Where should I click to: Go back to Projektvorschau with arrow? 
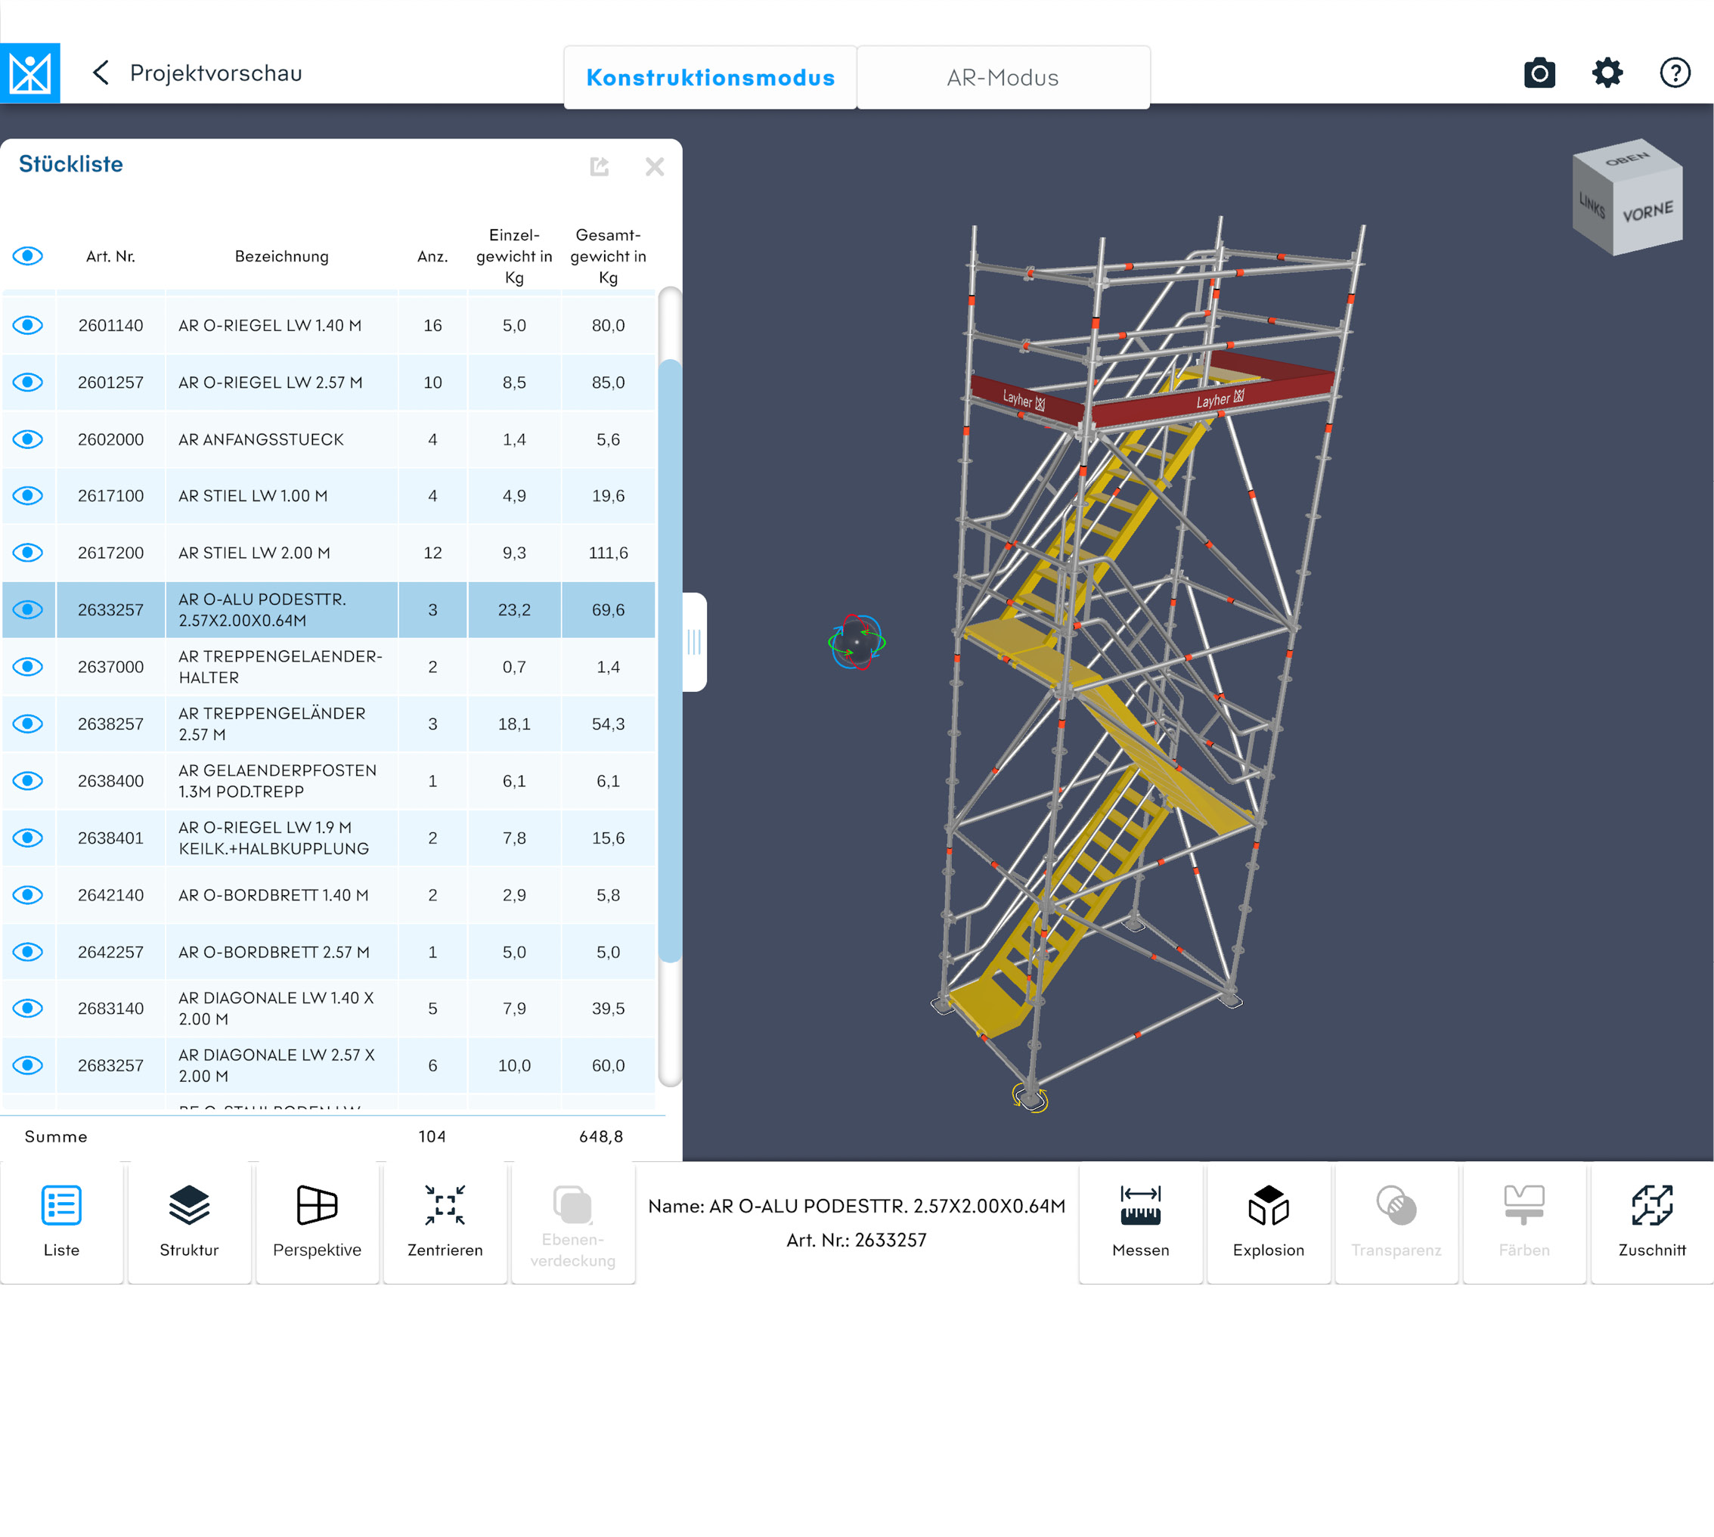[x=101, y=73]
